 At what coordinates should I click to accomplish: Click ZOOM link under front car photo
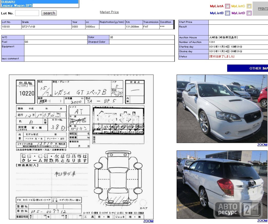(262, 145)
